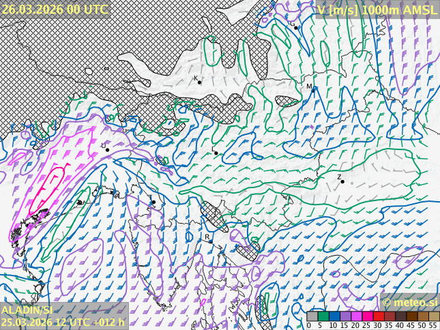
Task: Select the station dot labeled L
Action: coord(216,153)
